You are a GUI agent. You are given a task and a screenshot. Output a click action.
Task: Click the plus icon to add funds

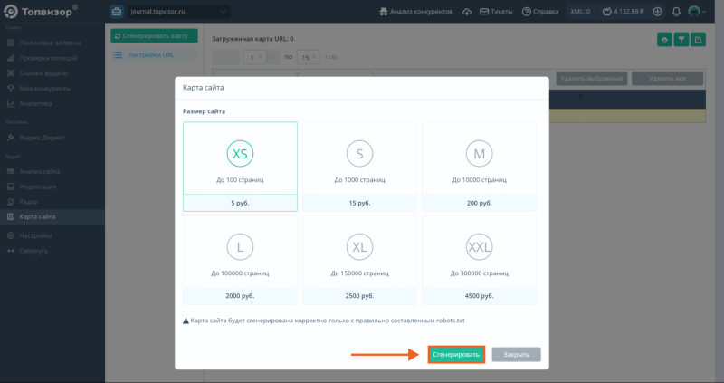click(657, 12)
